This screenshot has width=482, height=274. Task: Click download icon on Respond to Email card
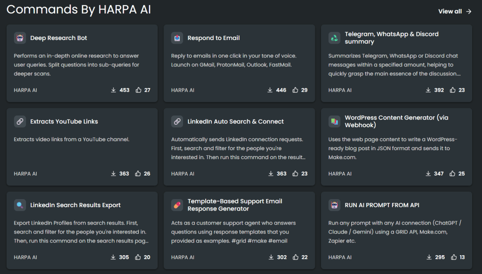click(270, 90)
